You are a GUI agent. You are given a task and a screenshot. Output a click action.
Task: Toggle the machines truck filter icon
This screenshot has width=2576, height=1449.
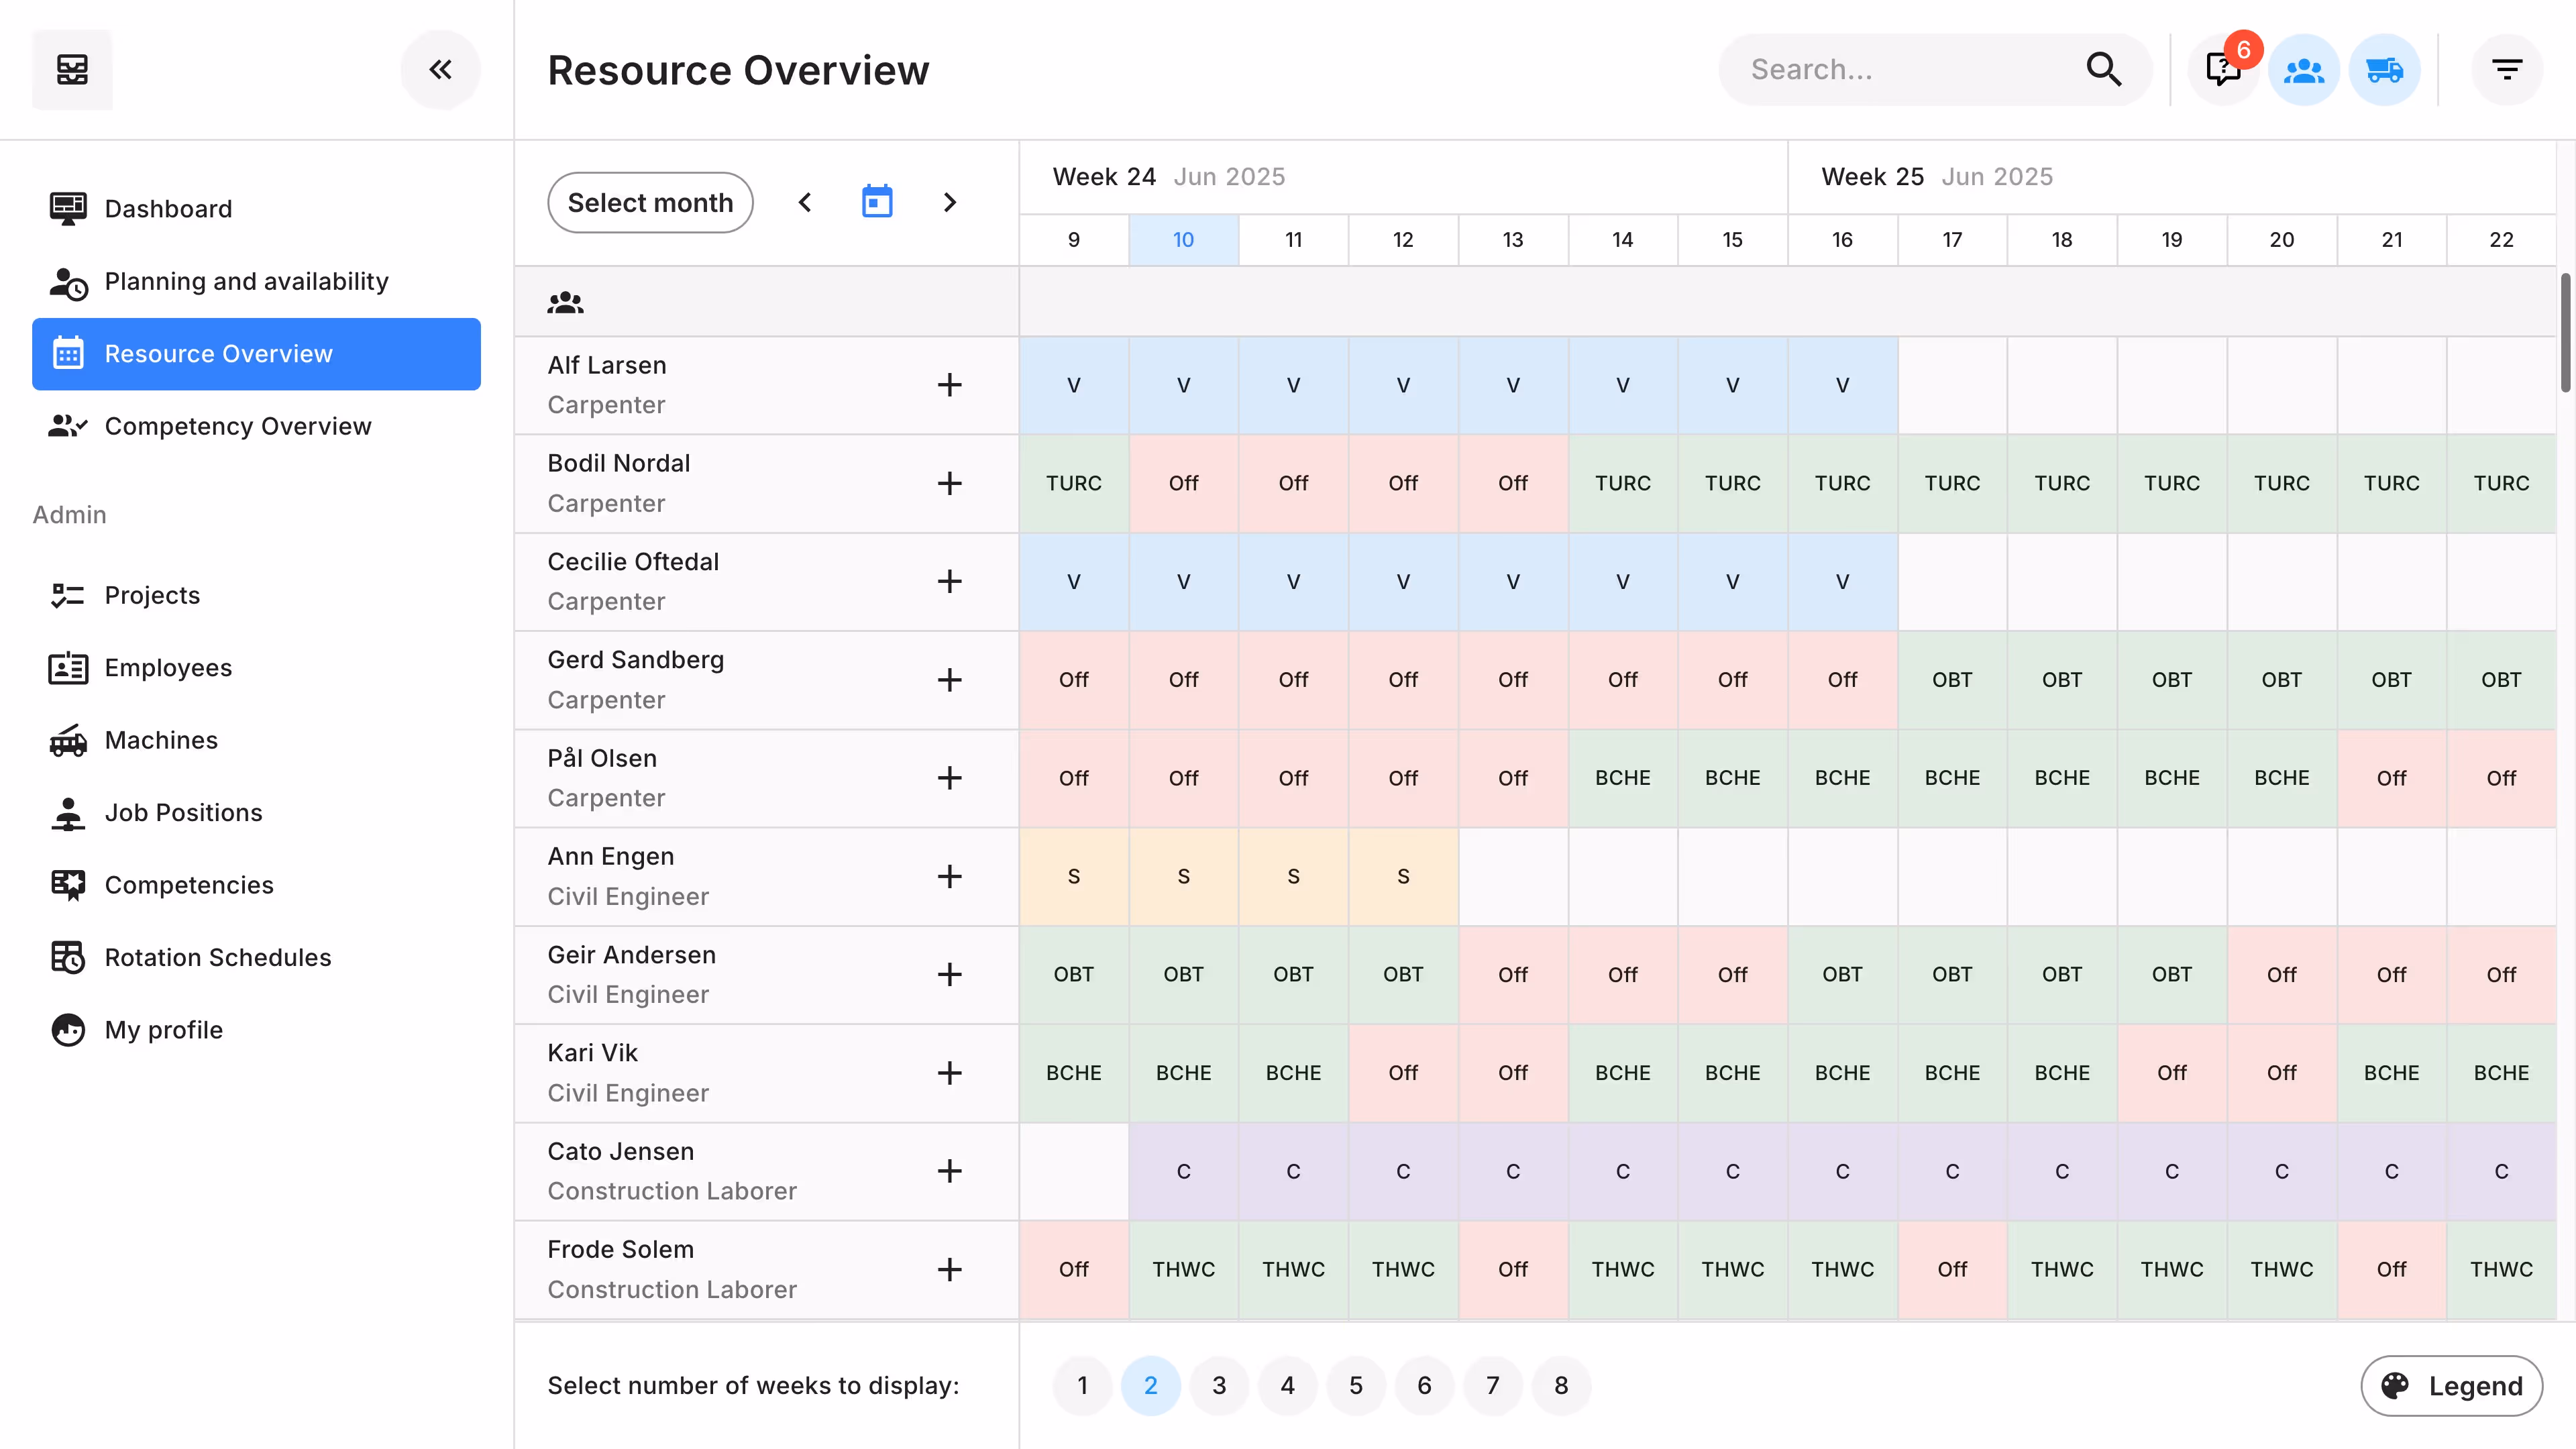pos(2384,69)
